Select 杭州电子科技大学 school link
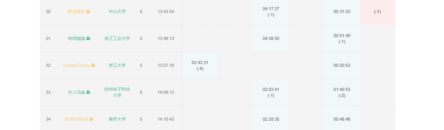Viewport: 444px width, 130px height. 117,92
